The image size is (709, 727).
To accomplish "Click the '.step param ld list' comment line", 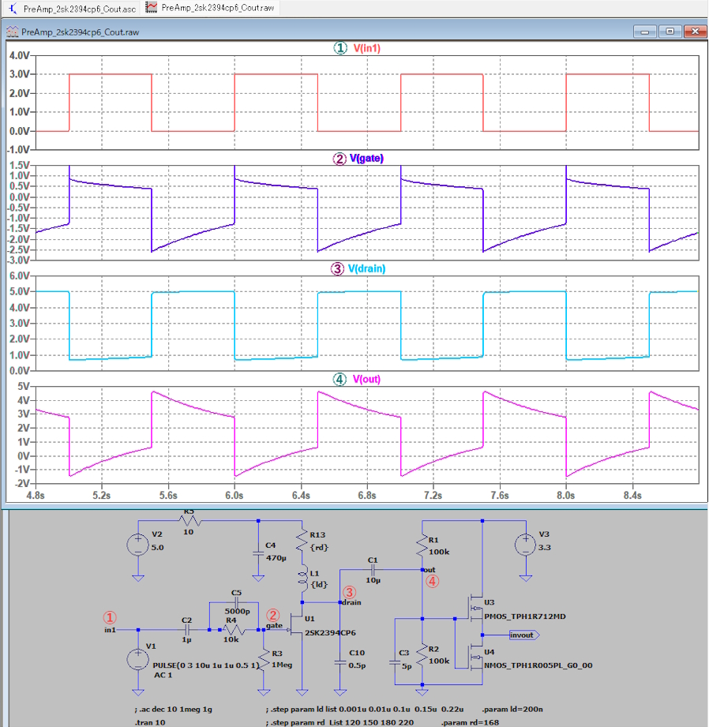I will [365, 710].
